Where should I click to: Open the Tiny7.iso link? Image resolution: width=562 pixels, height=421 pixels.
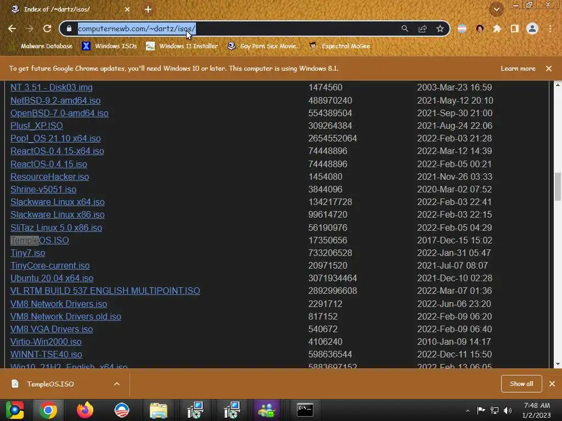(x=28, y=253)
